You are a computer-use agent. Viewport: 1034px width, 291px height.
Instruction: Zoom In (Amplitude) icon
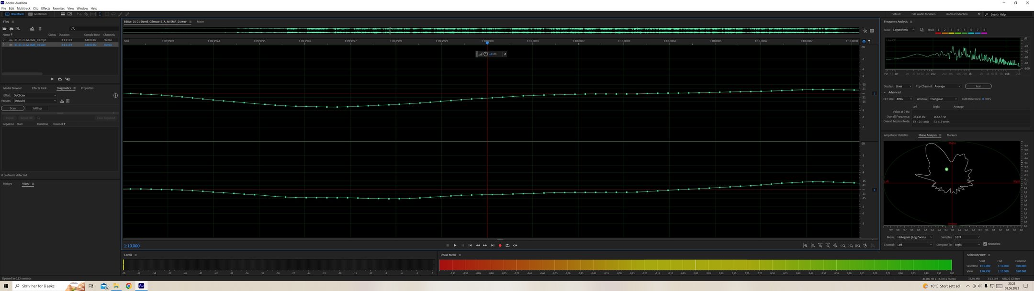pos(805,246)
